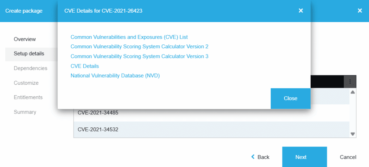Click the scroll down arrow in CVE list

[x=353, y=134]
